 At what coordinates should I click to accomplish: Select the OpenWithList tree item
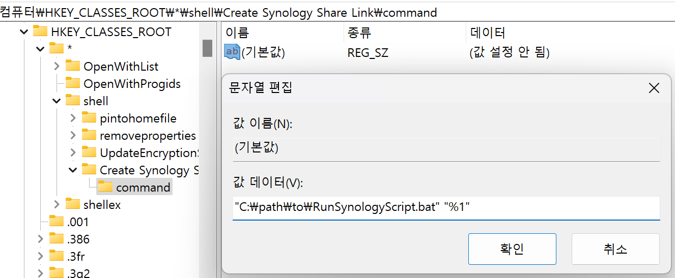[x=121, y=67]
